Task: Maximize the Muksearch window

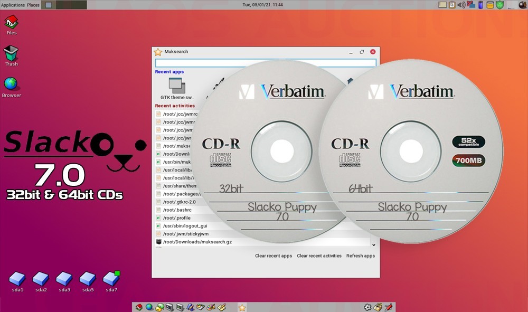Action: tap(362, 52)
